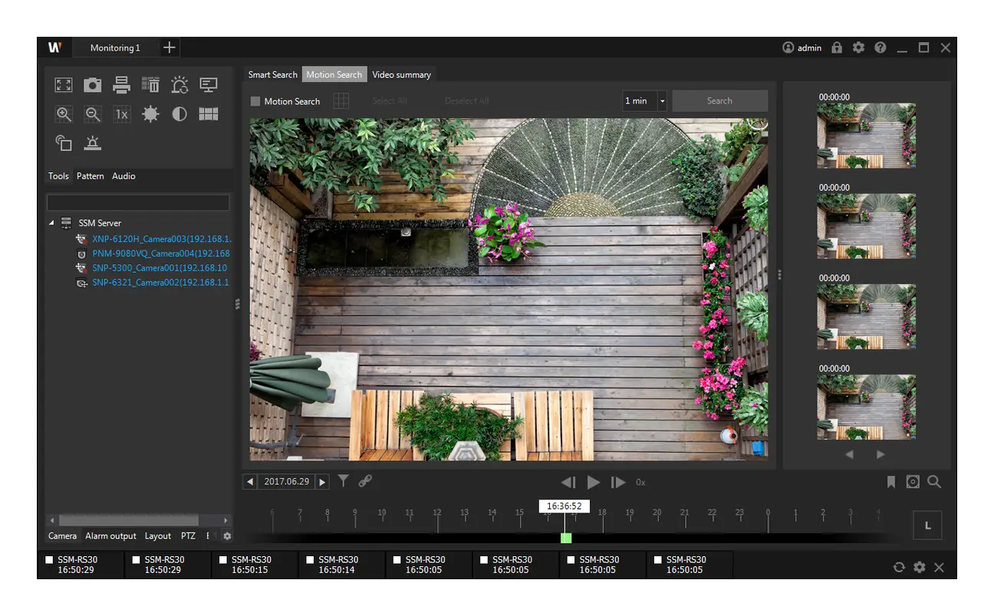This screenshot has height=616, width=994.
Task: Check the SSM-RS30 16:50:29 first event box
Action: (x=50, y=560)
